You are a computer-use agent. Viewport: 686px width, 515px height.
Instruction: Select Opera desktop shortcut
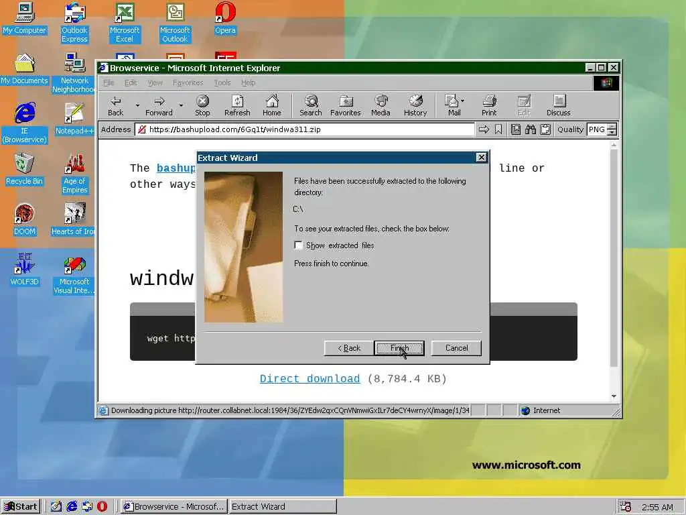pos(225,18)
